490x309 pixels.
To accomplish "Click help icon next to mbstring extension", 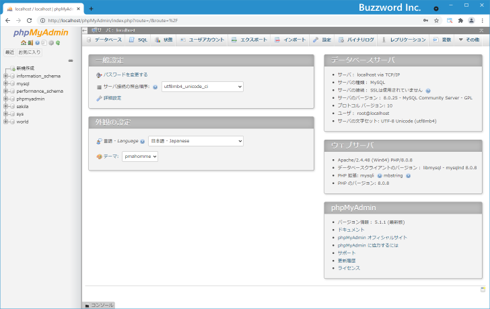I will point(408,176).
